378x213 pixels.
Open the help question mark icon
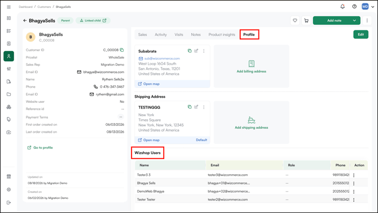[354, 7]
